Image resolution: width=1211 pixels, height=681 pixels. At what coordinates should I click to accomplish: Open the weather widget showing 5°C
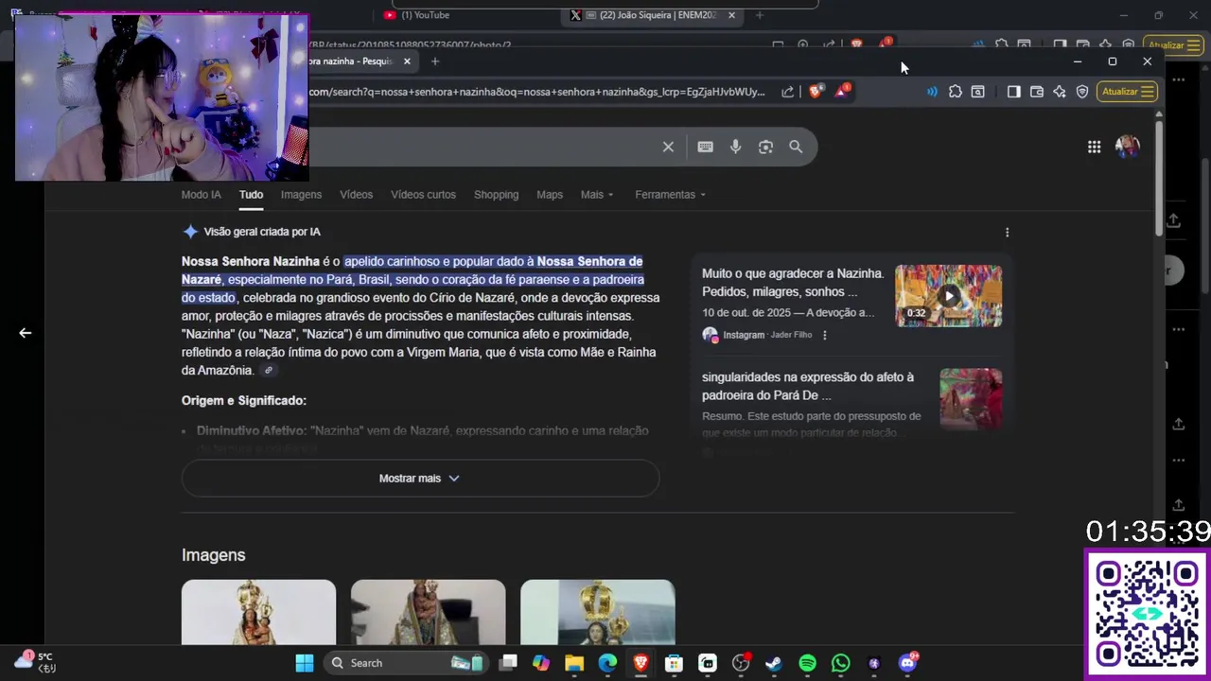(x=35, y=662)
